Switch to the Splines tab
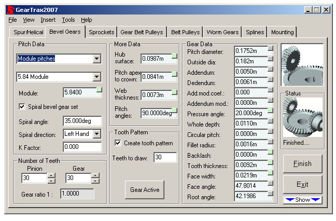Screen dimensions: 336x221 [x=255, y=32]
